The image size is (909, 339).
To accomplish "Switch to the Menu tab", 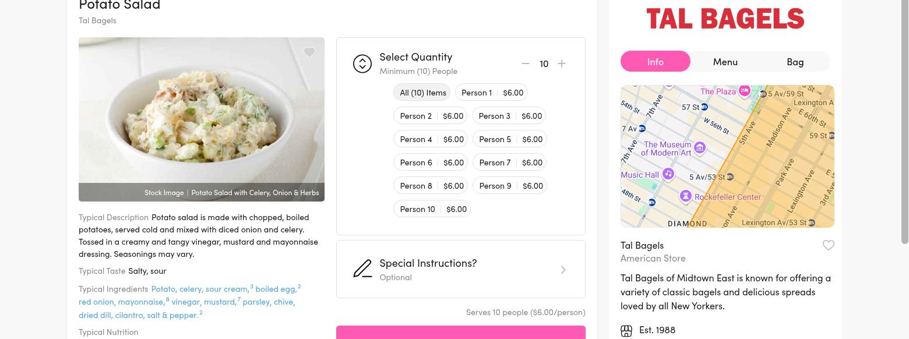I will [725, 62].
